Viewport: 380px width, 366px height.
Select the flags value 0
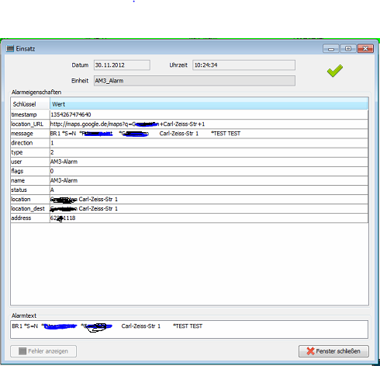click(x=209, y=171)
